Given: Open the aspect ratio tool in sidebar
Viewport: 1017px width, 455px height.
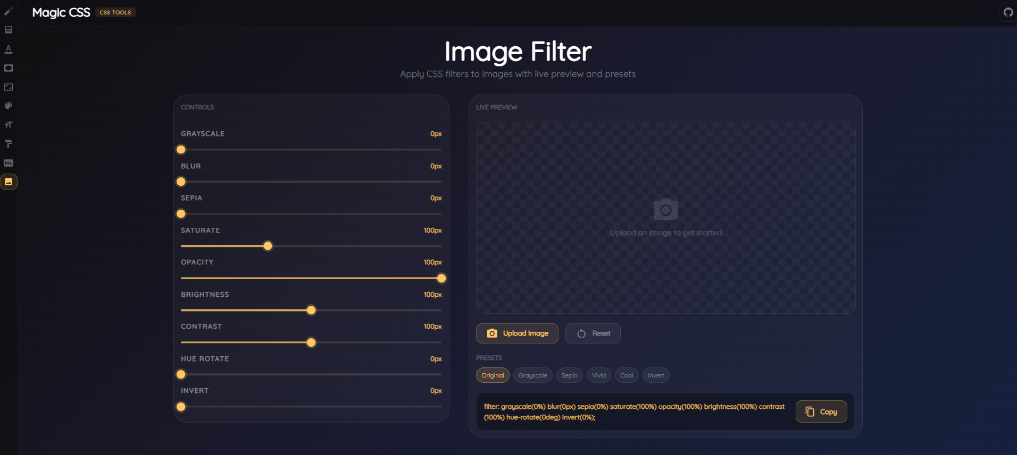Looking at the screenshot, I should 9,87.
